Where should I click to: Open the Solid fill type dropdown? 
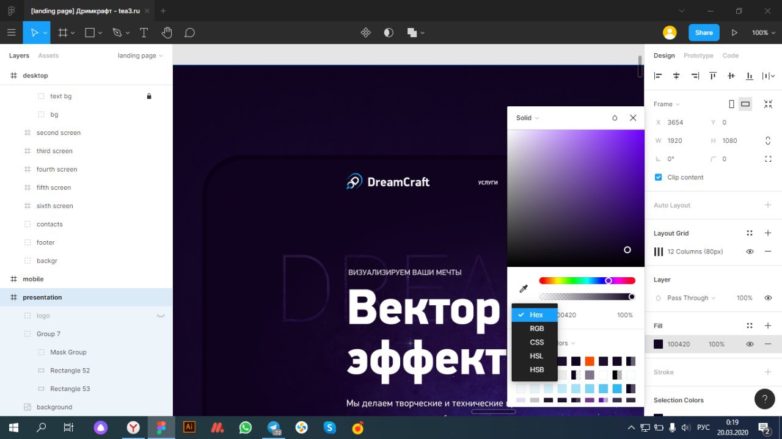click(528, 118)
